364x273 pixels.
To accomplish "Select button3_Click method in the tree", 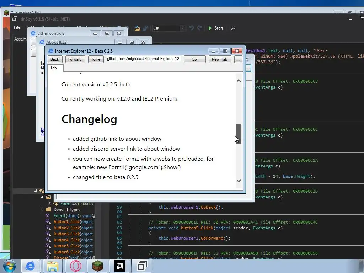I will click(74, 234).
